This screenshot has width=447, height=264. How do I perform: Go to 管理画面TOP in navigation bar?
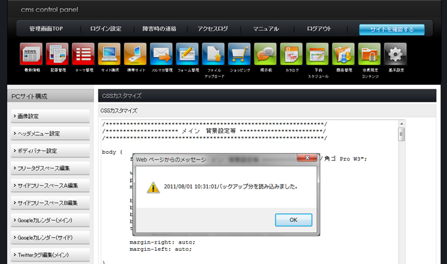tap(46, 30)
